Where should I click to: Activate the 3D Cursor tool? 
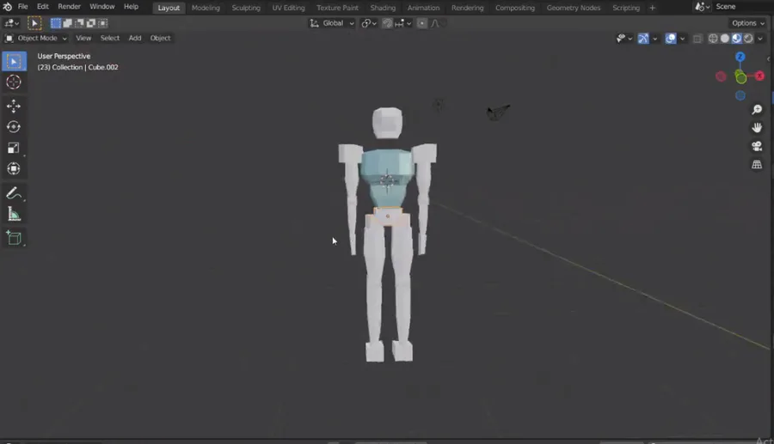pos(14,82)
